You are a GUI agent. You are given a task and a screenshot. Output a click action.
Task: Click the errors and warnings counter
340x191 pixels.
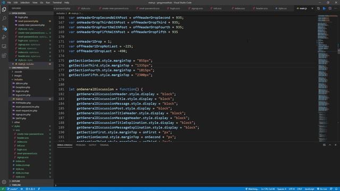[x=30, y=189]
